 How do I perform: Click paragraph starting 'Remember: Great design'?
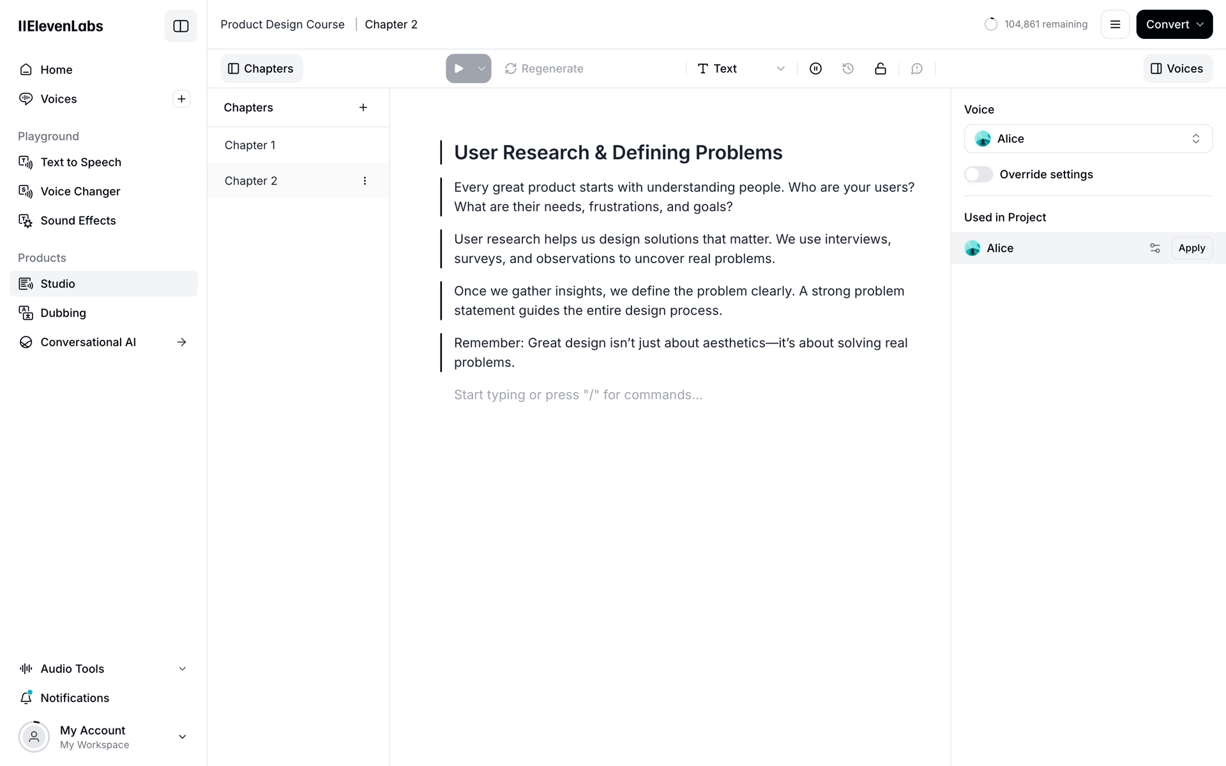pyautogui.click(x=681, y=352)
